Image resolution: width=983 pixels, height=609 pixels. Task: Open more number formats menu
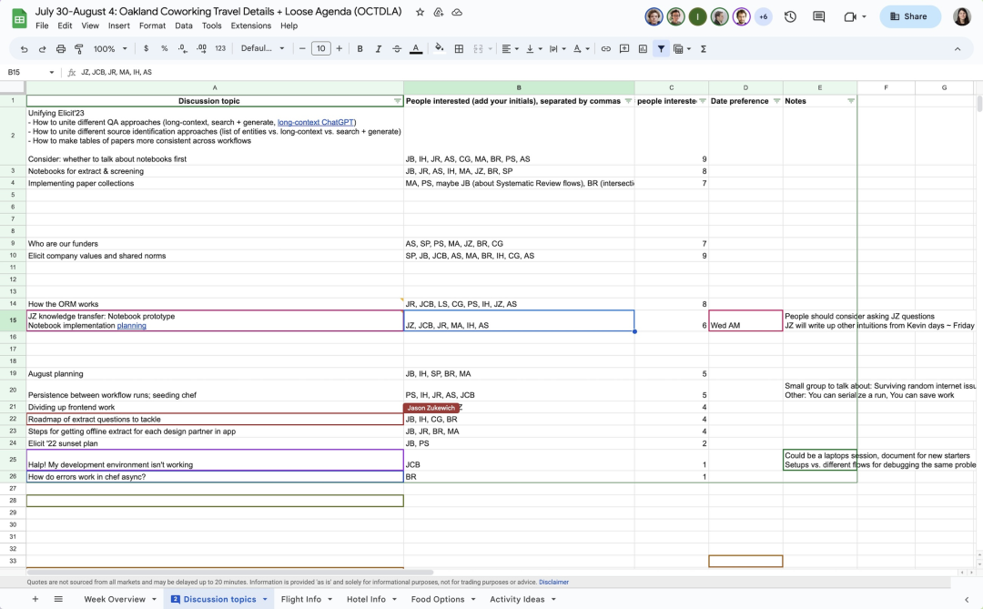(x=220, y=49)
